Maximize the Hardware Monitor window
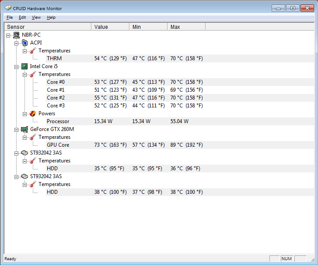 click(x=293, y=8)
